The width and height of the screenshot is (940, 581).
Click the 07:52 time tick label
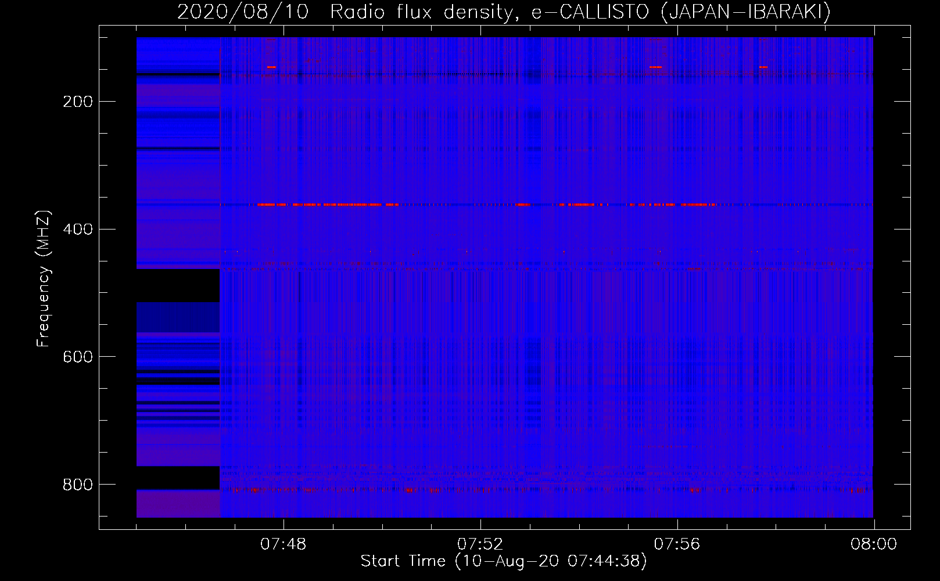(x=480, y=544)
